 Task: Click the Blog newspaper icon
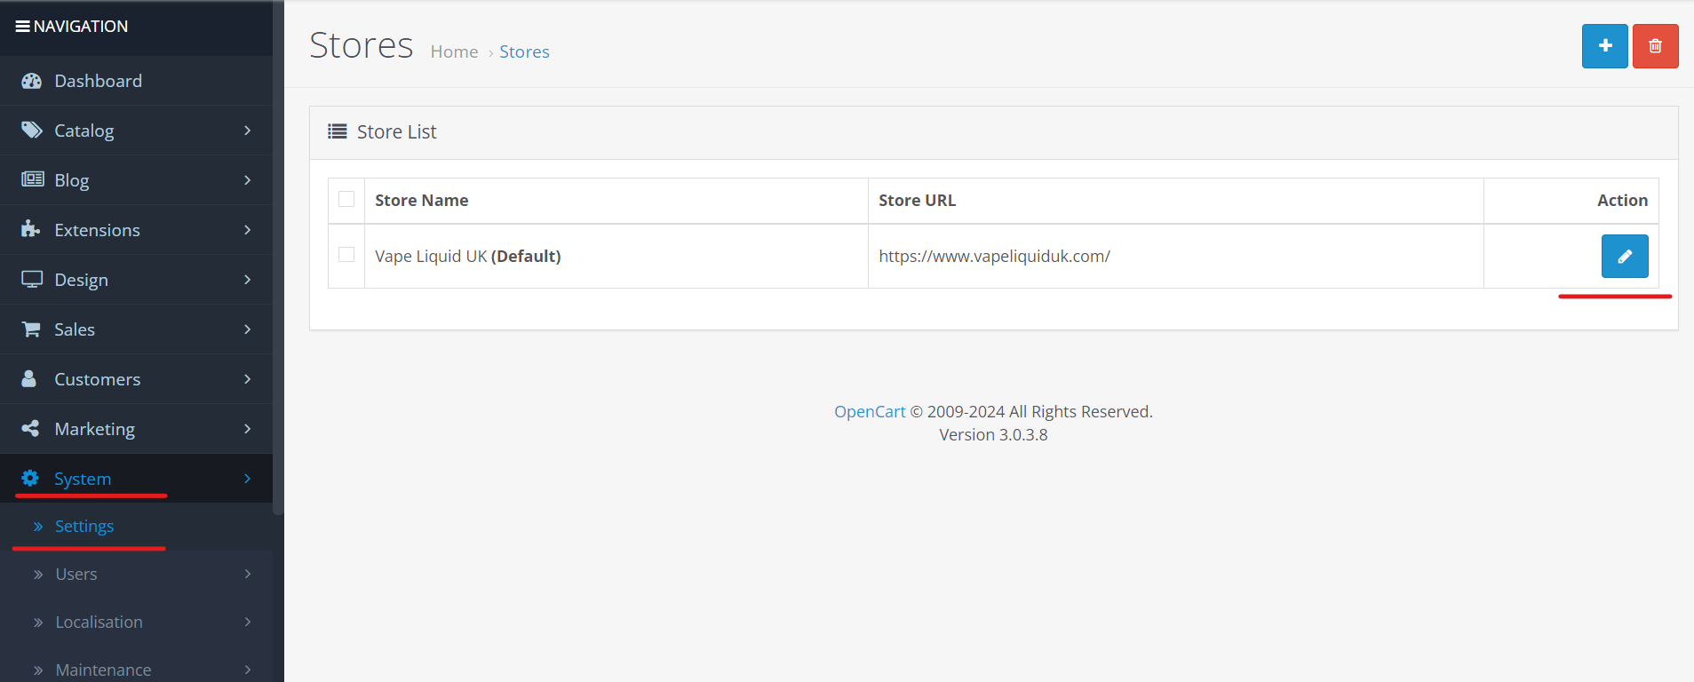(32, 179)
